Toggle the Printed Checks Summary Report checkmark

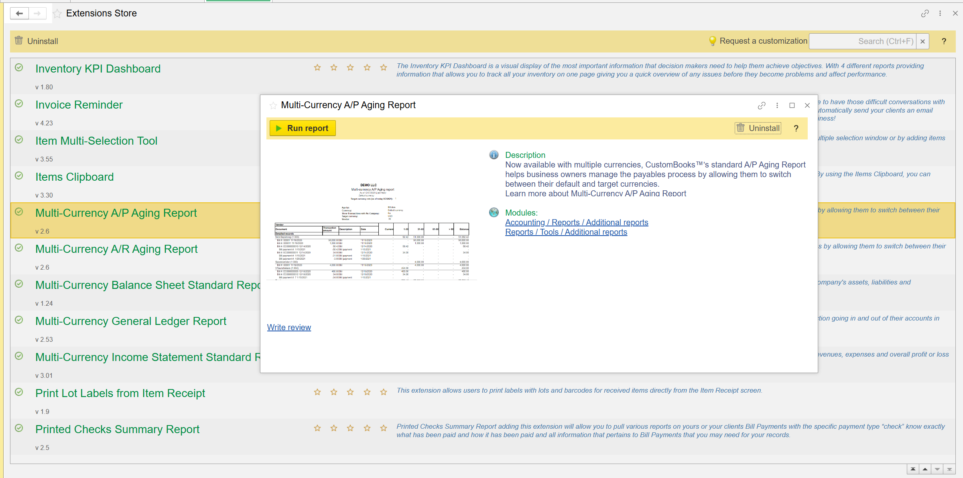(x=19, y=428)
